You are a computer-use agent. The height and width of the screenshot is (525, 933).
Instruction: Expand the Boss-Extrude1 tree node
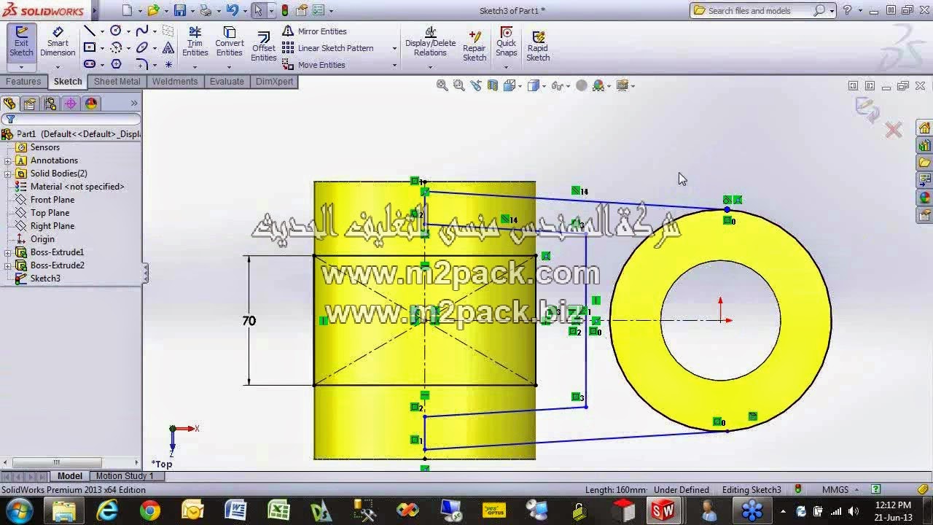click(x=8, y=252)
